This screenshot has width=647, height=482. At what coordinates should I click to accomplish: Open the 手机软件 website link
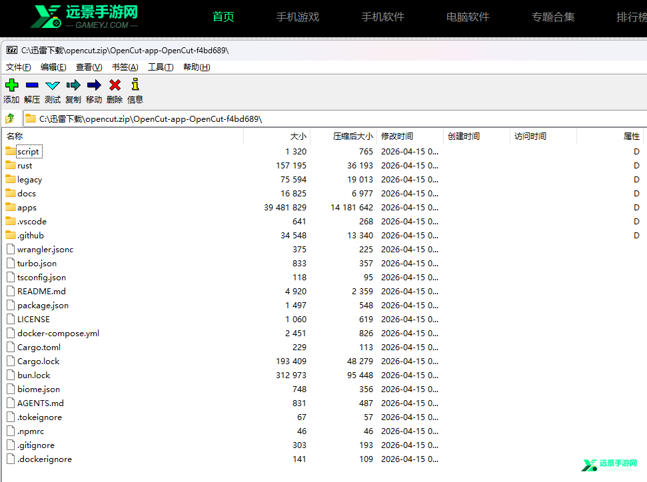(383, 17)
